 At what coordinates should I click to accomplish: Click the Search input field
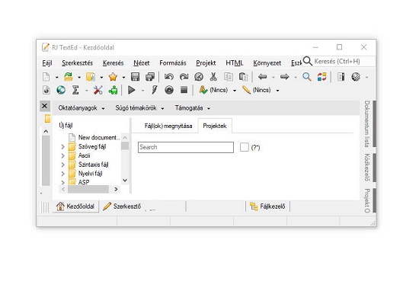[186, 147]
